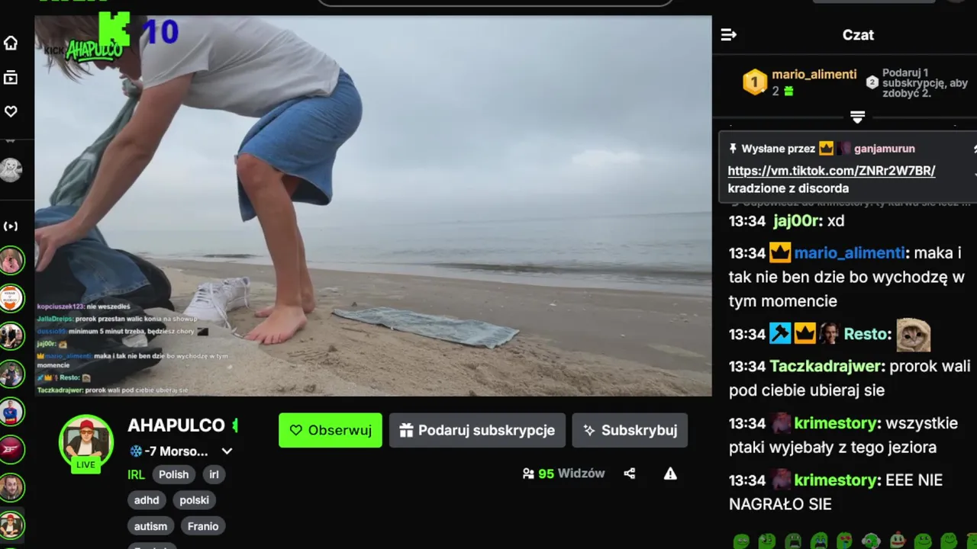Select the adhd tag
Viewport: 977px width, 549px height.
click(147, 500)
